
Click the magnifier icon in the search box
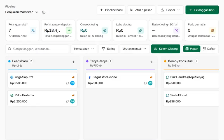pos(10,49)
